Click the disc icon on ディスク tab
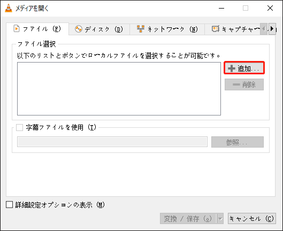The height and width of the screenshot is (231, 283). coord(79,29)
